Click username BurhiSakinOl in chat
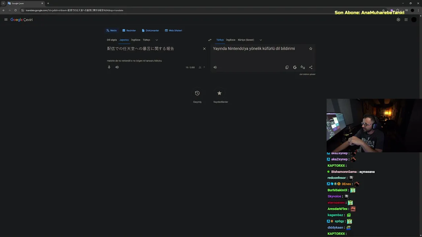 337,190
